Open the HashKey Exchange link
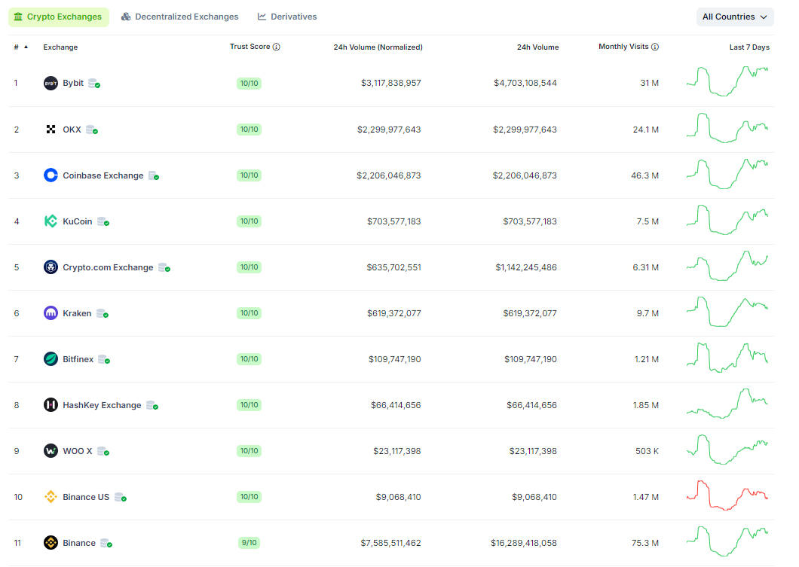The image size is (799, 567). [x=102, y=405]
